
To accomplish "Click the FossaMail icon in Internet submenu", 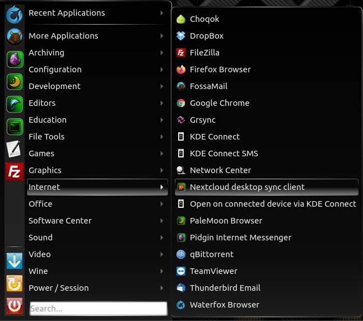I will 181,86.
